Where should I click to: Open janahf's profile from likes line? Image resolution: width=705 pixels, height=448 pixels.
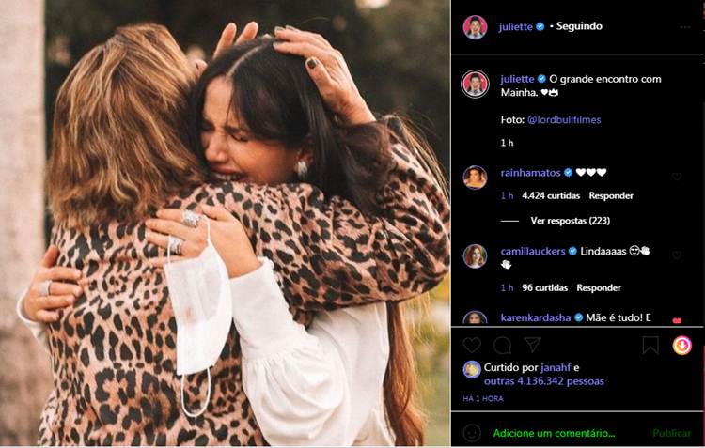(556, 367)
